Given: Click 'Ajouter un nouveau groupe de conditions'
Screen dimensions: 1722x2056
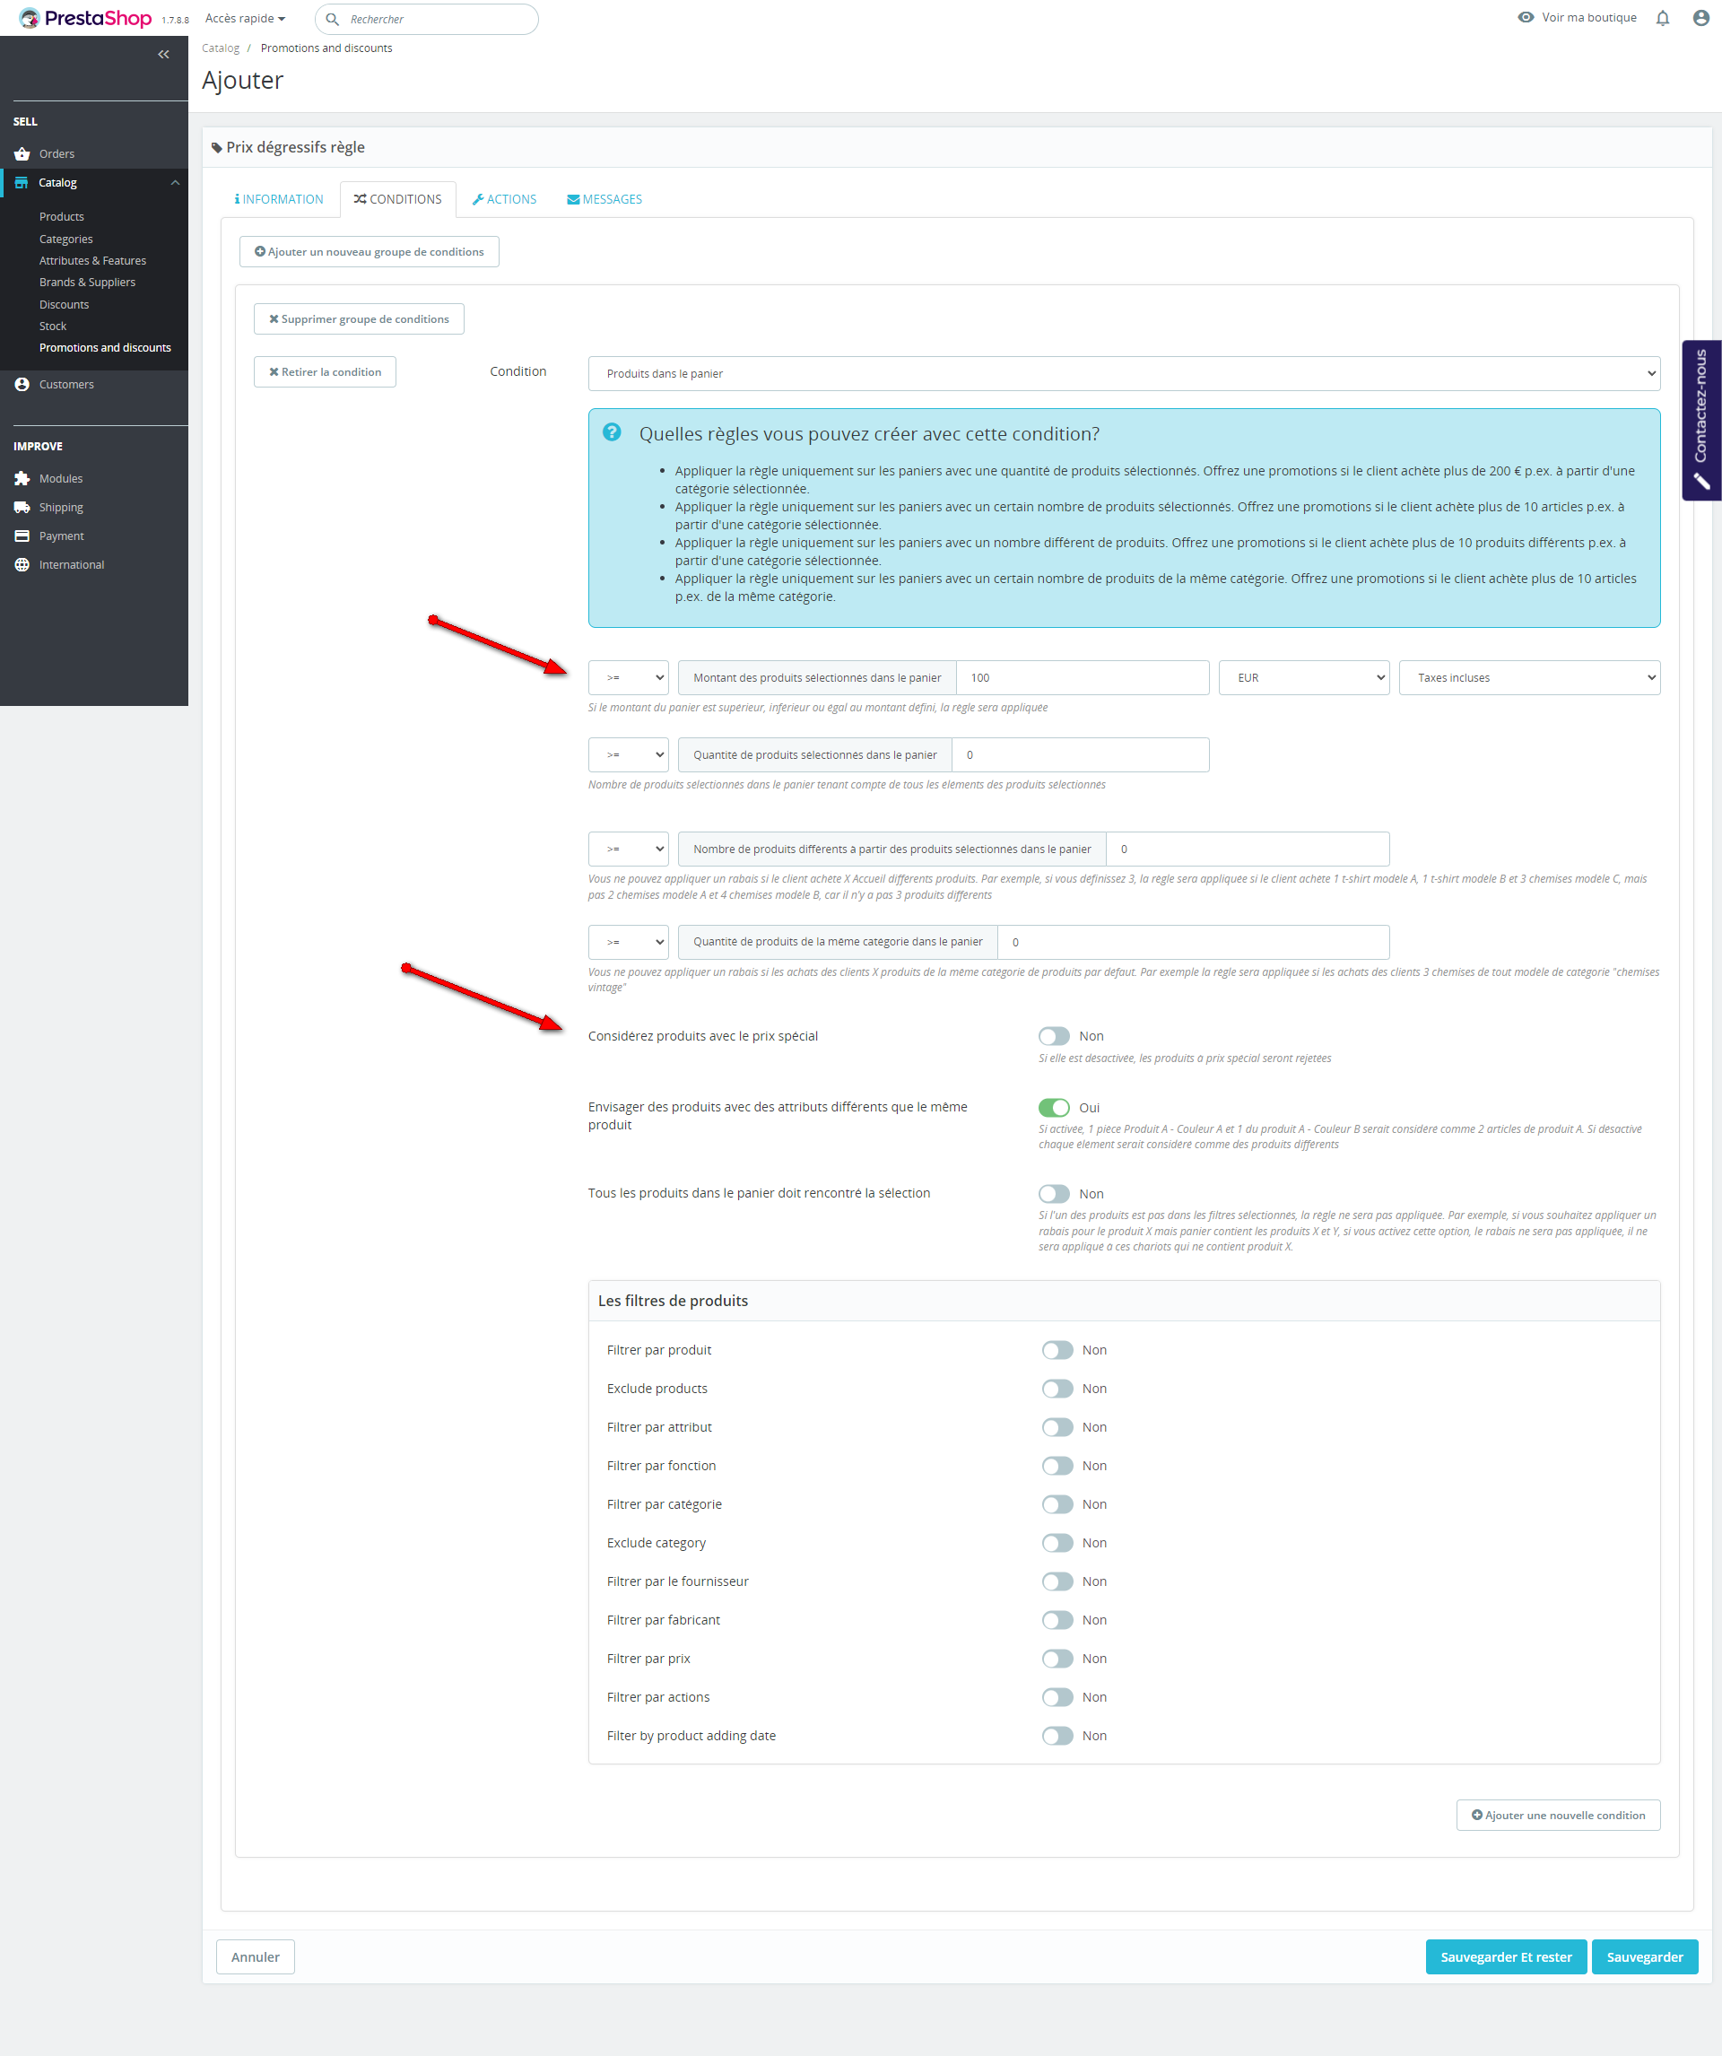Looking at the screenshot, I should point(370,251).
